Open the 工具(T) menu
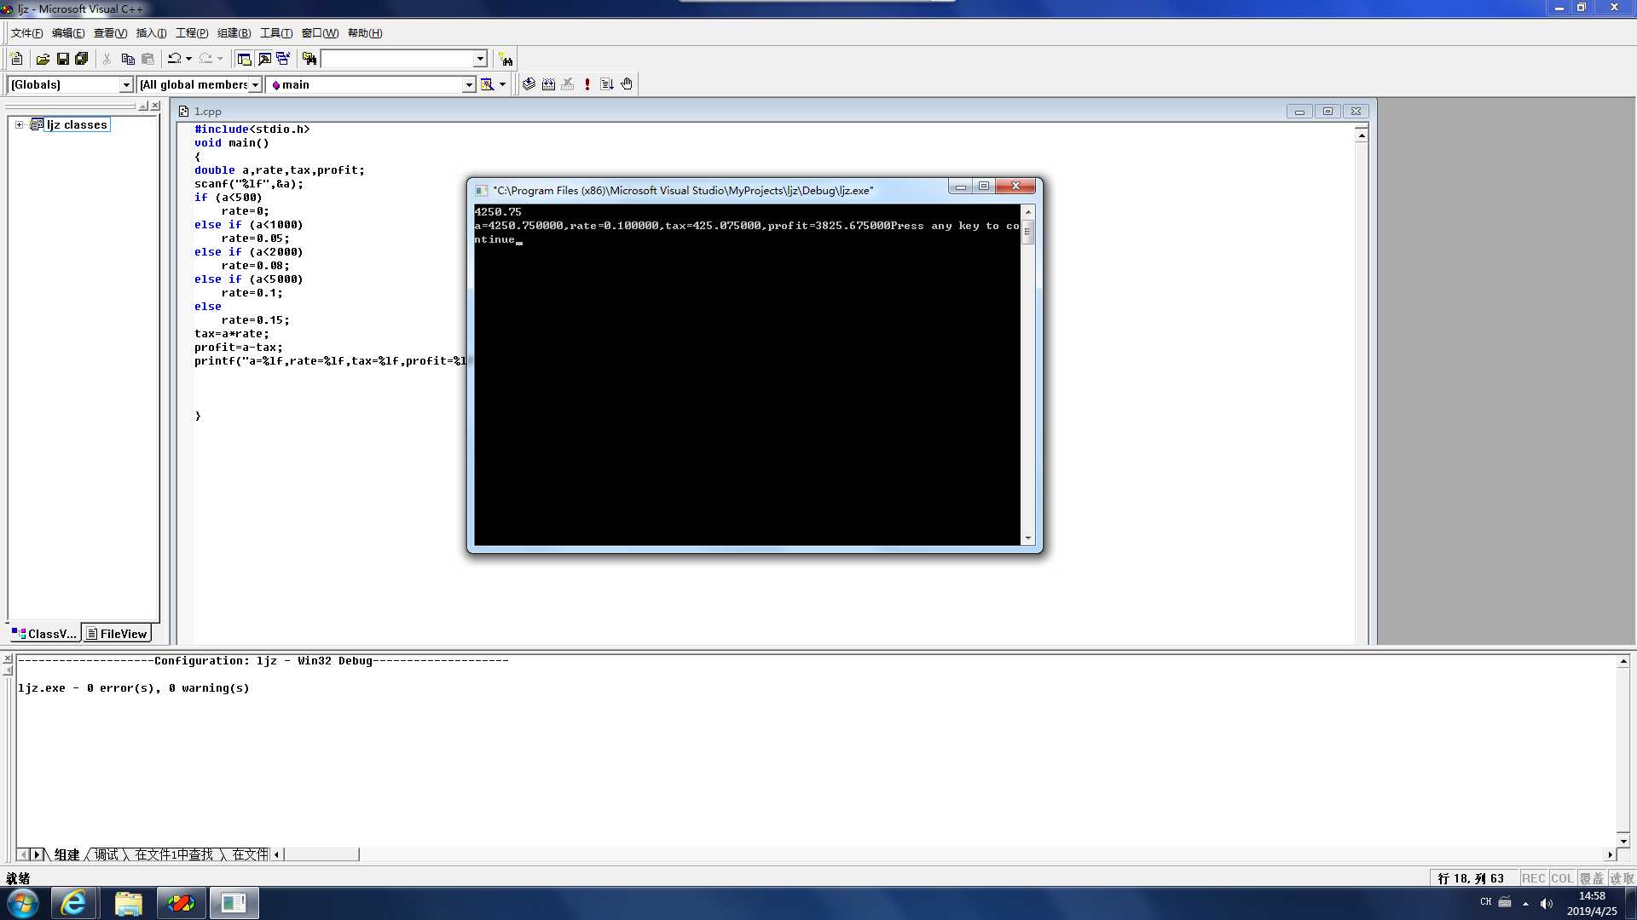This screenshot has width=1637, height=920. click(275, 33)
